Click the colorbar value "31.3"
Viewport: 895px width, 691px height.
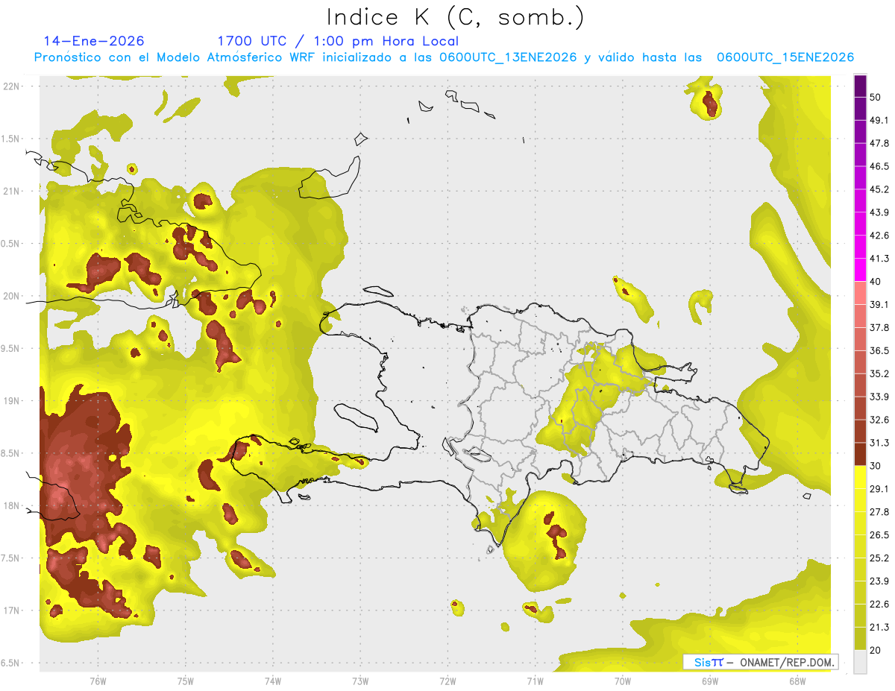[x=879, y=443]
